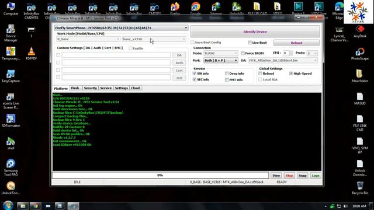
Task: Switch to the Settings tab
Action: click(x=122, y=88)
